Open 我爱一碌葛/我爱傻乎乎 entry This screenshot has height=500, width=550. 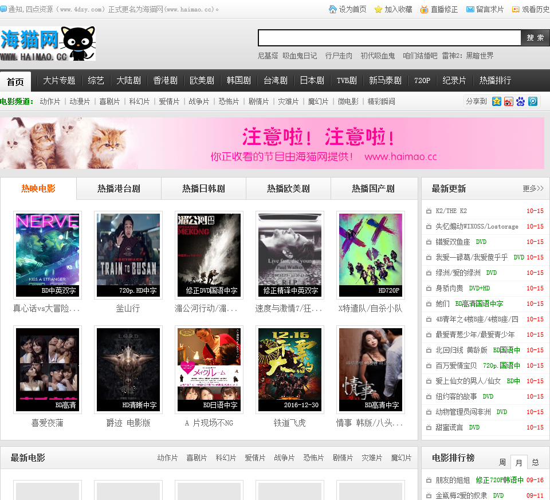pos(472,257)
